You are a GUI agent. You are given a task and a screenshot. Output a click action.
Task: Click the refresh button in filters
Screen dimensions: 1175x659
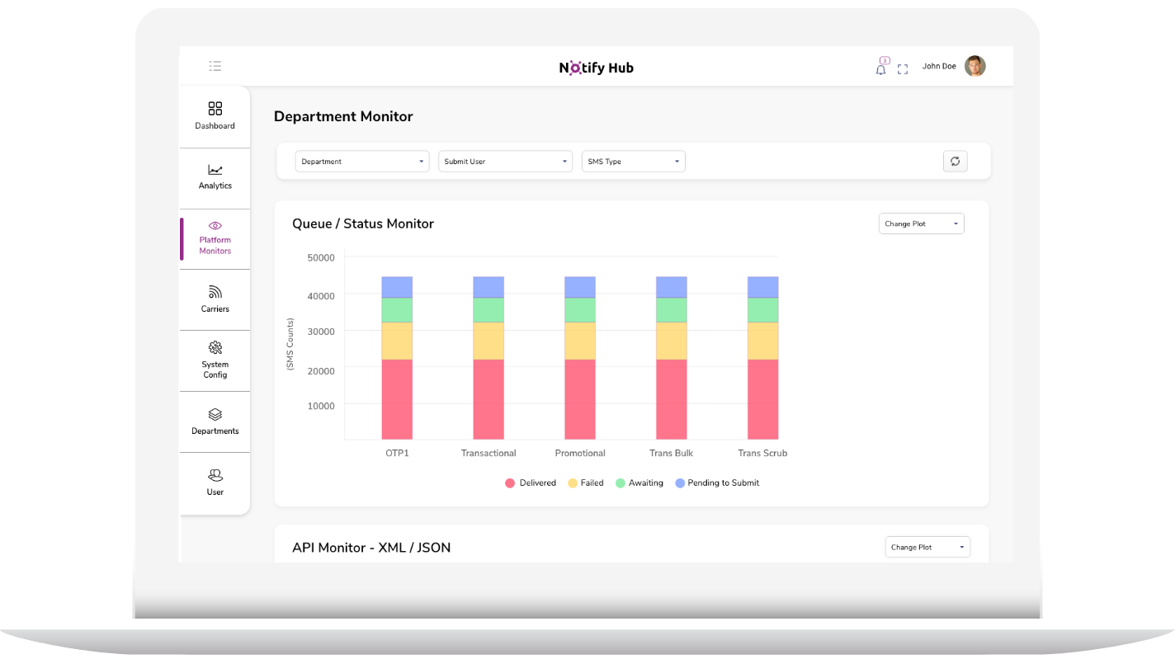[x=955, y=162]
